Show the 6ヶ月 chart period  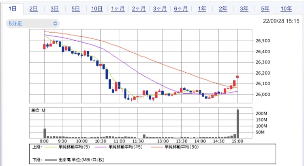[x=181, y=9]
